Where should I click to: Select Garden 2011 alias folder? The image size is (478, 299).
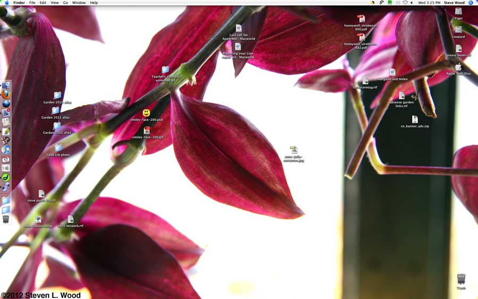[55, 110]
